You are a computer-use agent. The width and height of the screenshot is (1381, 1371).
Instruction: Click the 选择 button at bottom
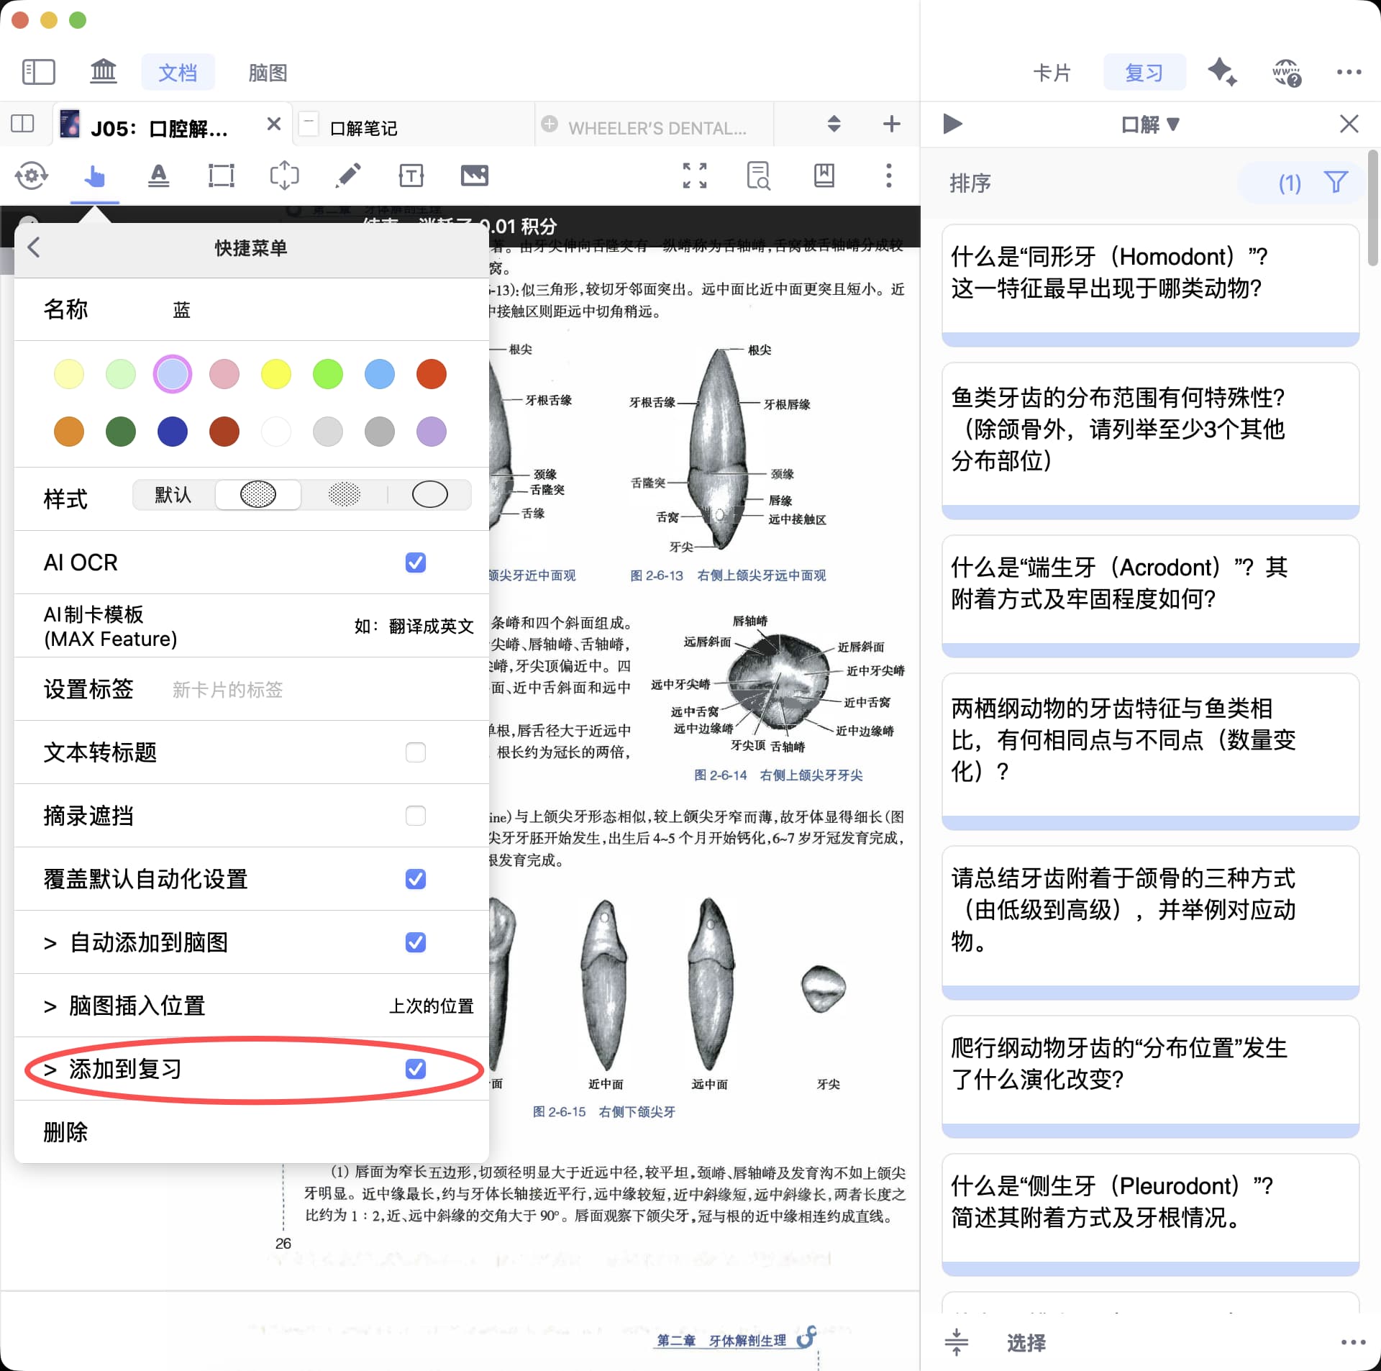[1026, 1342]
